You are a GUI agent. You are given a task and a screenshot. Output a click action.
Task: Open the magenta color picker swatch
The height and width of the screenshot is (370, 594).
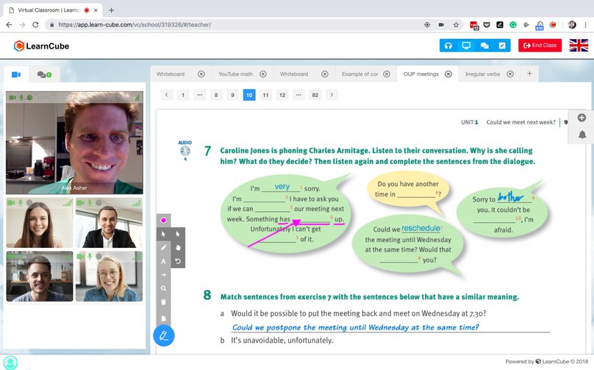(163, 220)
